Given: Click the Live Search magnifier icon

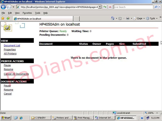Looking at the screenshot, I should [x=156, y=7].
